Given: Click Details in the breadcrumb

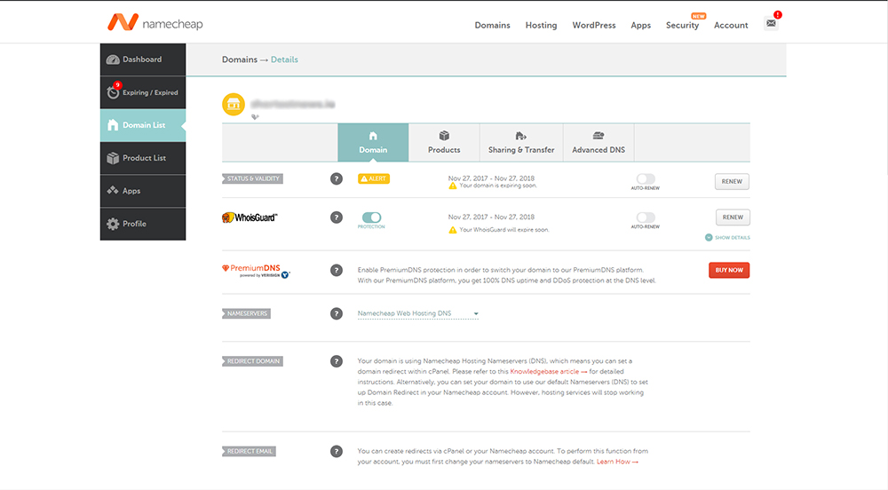Looking at the screenshot, I should pyautogui.click(x=284, y=59).
